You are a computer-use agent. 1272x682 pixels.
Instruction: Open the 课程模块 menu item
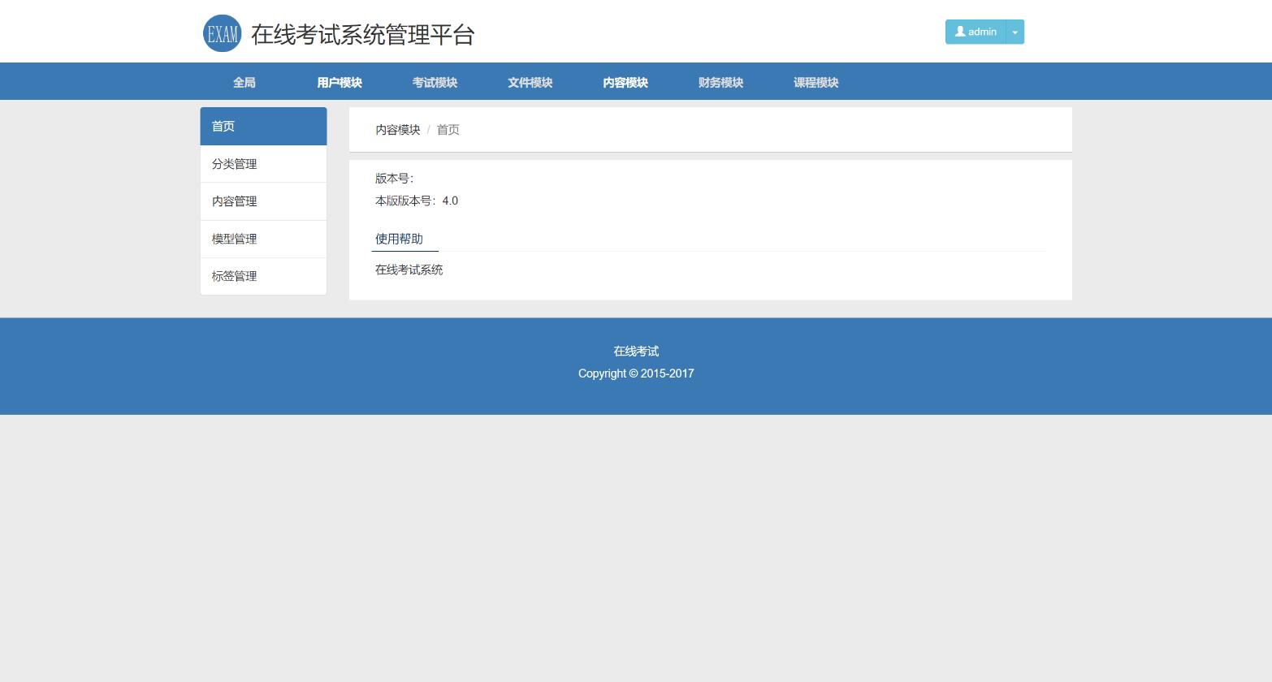[816, 82]
